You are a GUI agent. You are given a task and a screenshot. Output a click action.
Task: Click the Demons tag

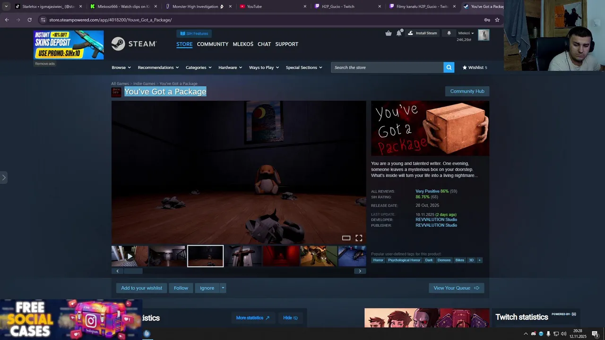tap(444, 260)
